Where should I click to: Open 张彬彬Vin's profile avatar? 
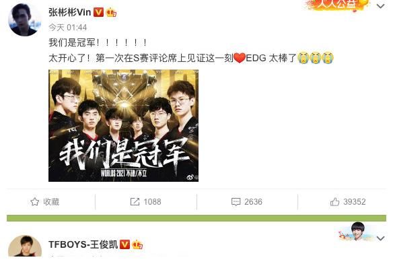[x=24, y=20]
